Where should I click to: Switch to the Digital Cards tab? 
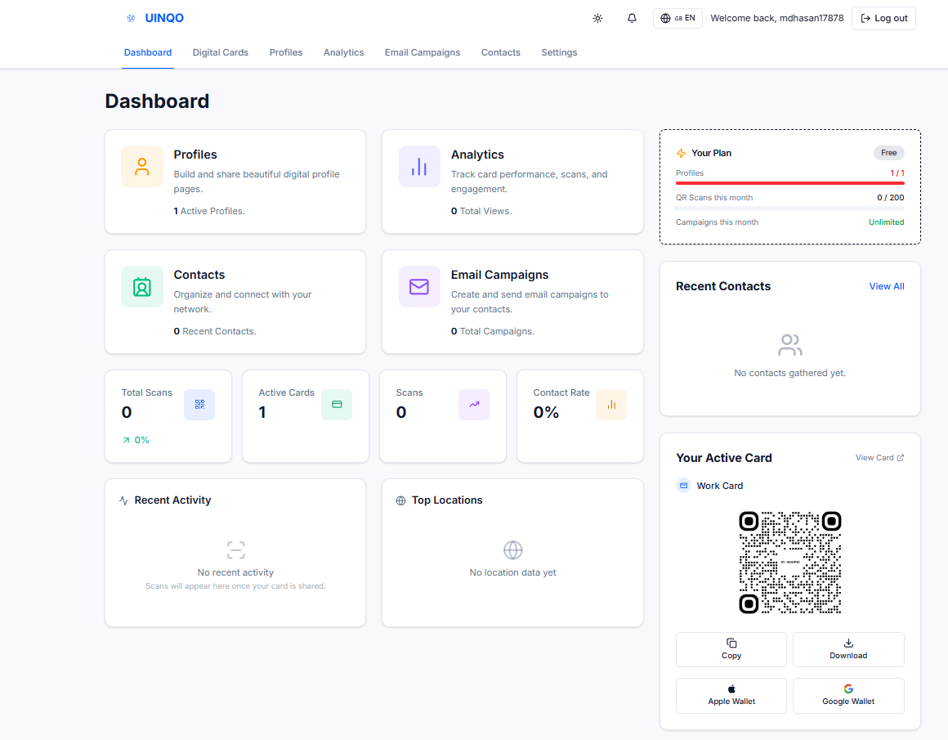tap(220, 52)
